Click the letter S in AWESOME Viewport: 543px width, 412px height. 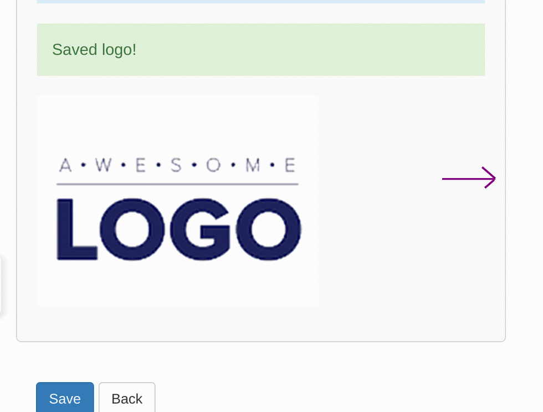(176, 165)
